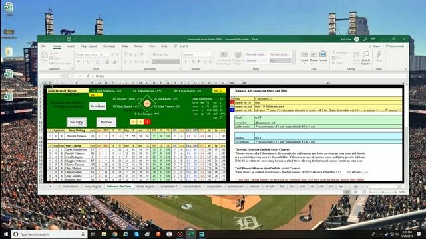Collapse the ribbon with the caret
The height and width of the screenshot is (239, 426).
[405, 69]
